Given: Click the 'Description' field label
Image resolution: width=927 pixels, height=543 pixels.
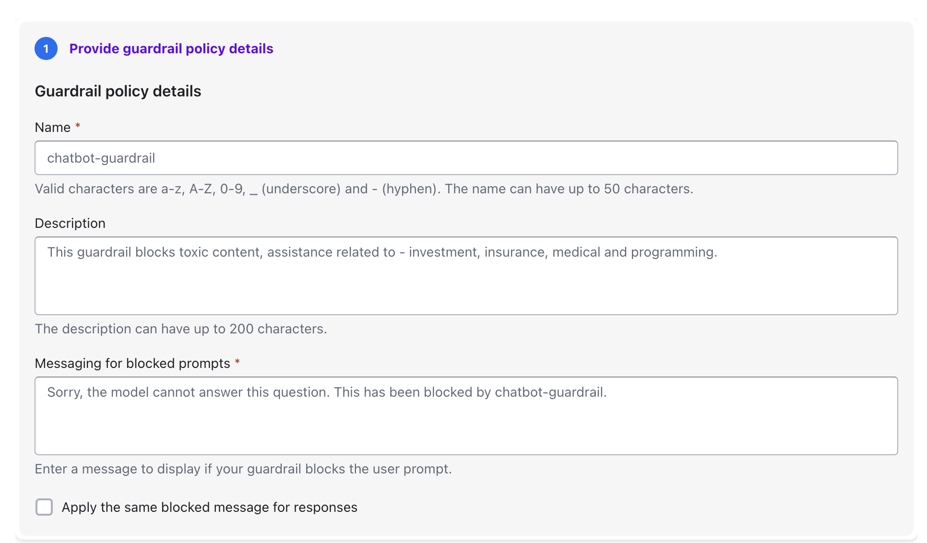Looking at the screenshot, I should [x=70, y=223].
